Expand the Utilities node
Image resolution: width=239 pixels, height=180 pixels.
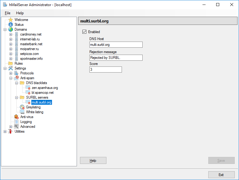coord(5,132)
